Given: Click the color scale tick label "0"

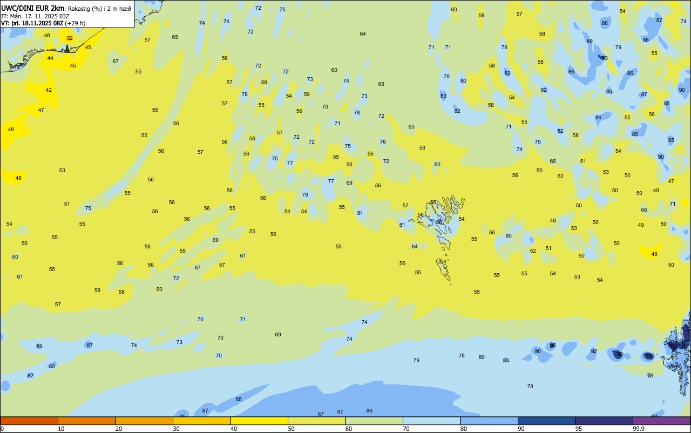Looking at the screenshot, I should click(x=3, y=429).
